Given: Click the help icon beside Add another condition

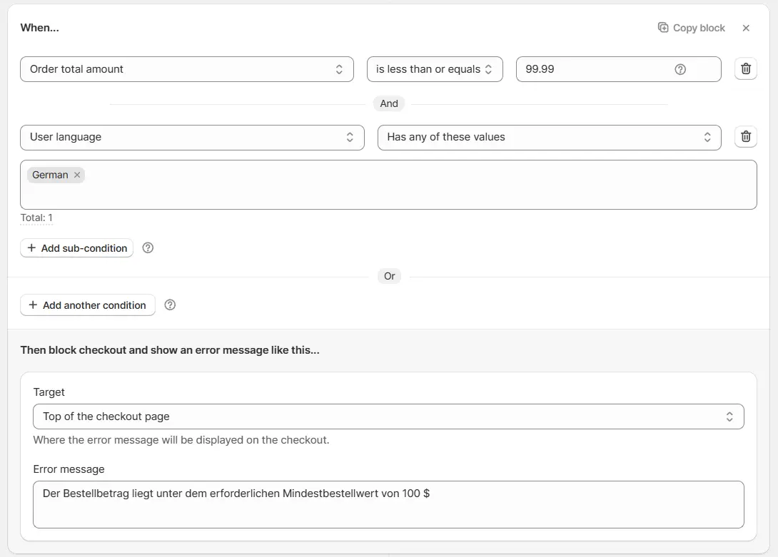Looking at the screenshot, I should pyautogui.click(x=170, y=305).
